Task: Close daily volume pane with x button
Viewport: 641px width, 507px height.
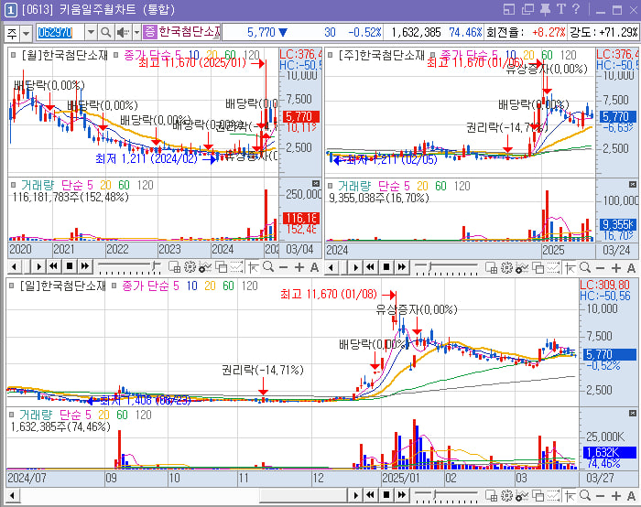Action: (633, 414)
